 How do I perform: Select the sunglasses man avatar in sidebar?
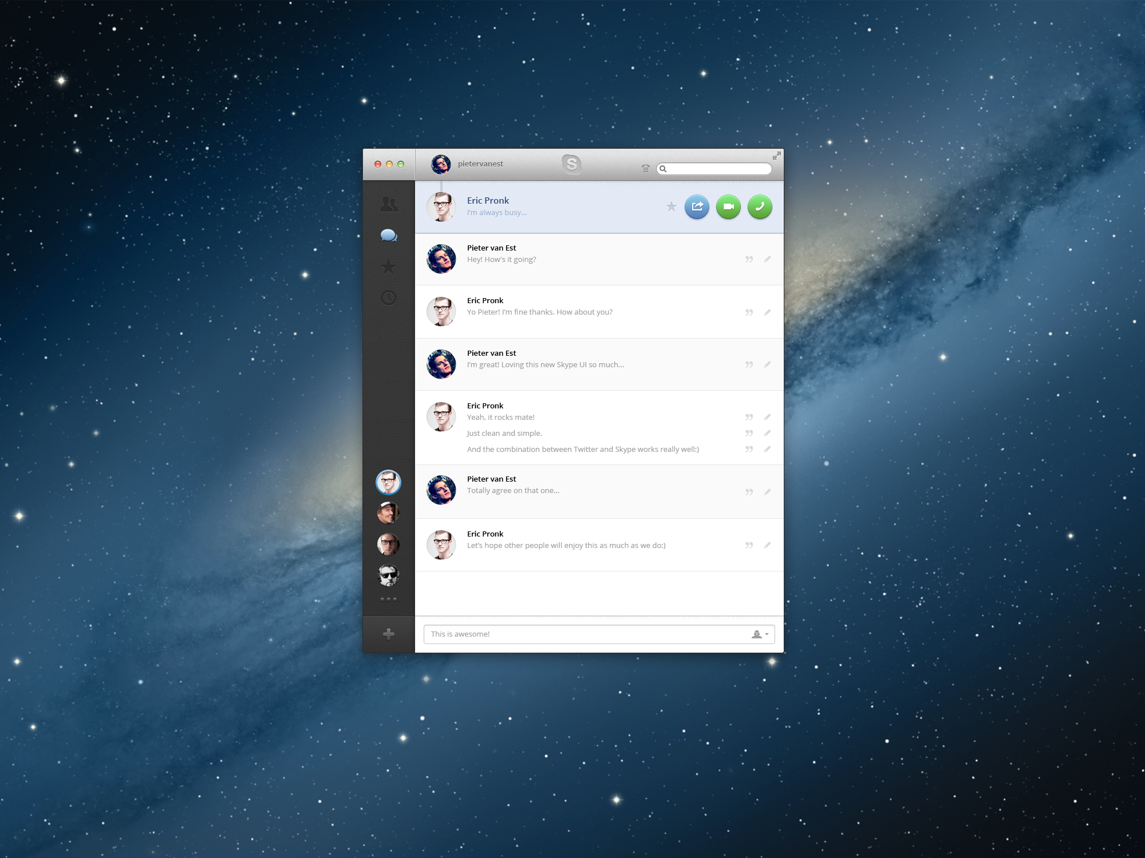tap(388, 575)
